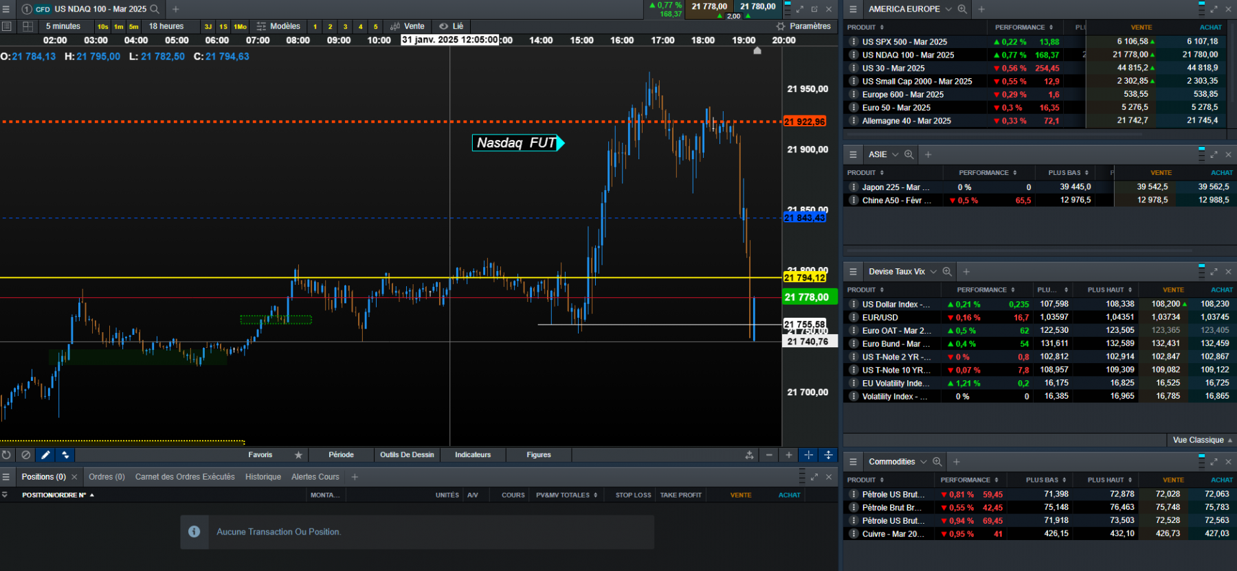Image resolution: width=1237 pixels, height=571 pixels.
Task: Open the 5 minutes interval dropdown
Action: pos(63,26)
